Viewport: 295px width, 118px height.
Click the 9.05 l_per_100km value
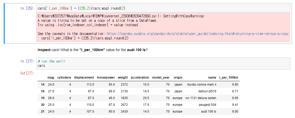point(235,98)
